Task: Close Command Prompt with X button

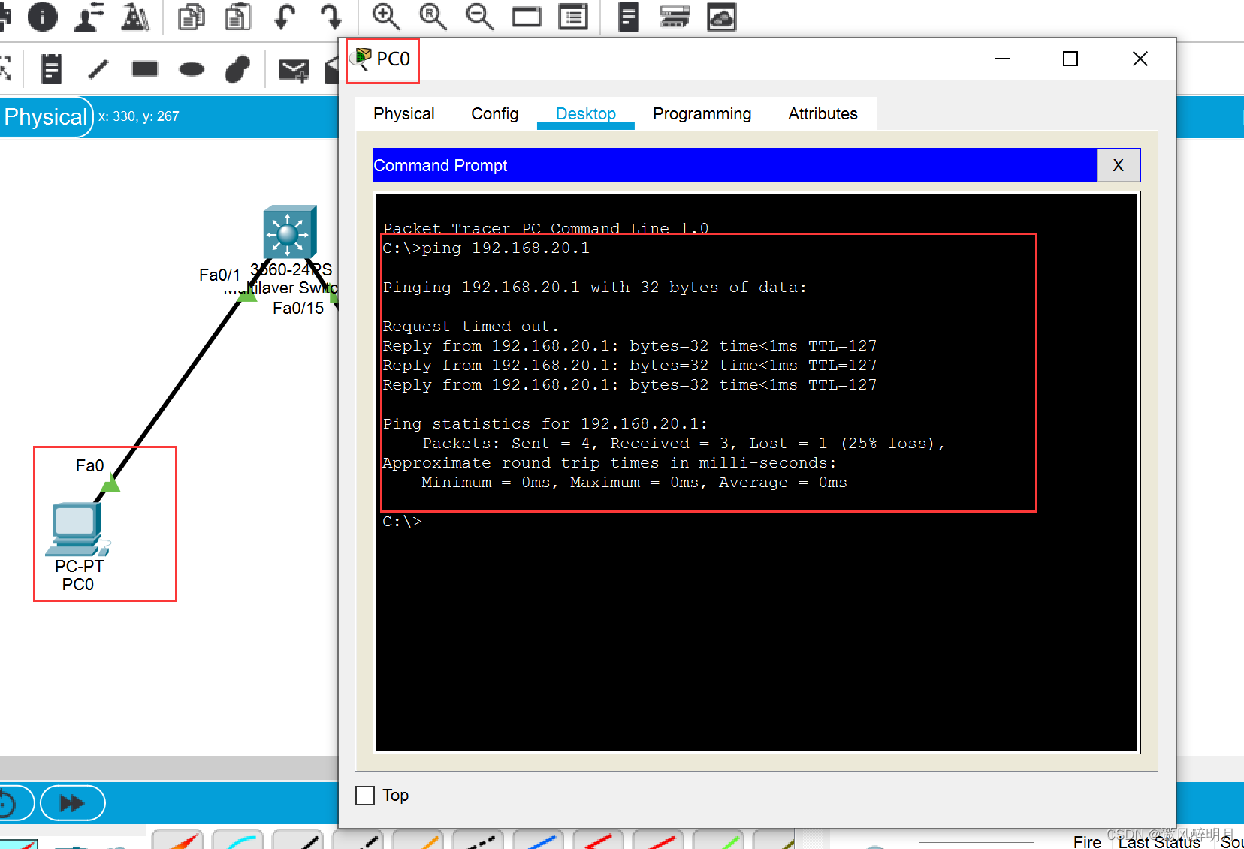Action: tap(1118, 165)
